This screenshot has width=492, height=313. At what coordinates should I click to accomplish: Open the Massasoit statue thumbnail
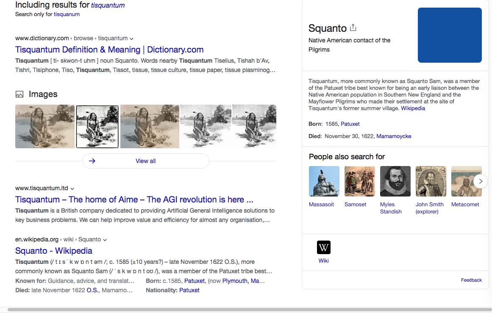pos(324,181)
